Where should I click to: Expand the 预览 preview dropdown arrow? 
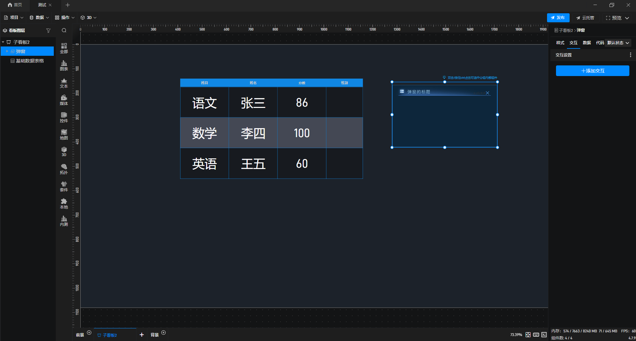coord(627,18)
